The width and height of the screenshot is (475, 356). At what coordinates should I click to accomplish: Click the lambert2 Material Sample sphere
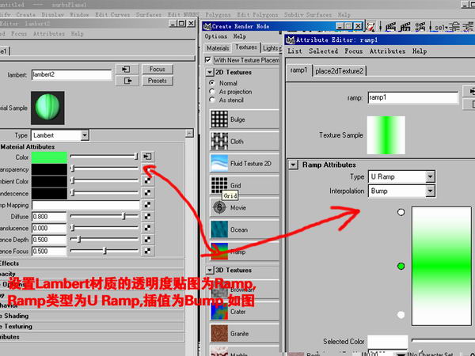click(x=47, y=108)
